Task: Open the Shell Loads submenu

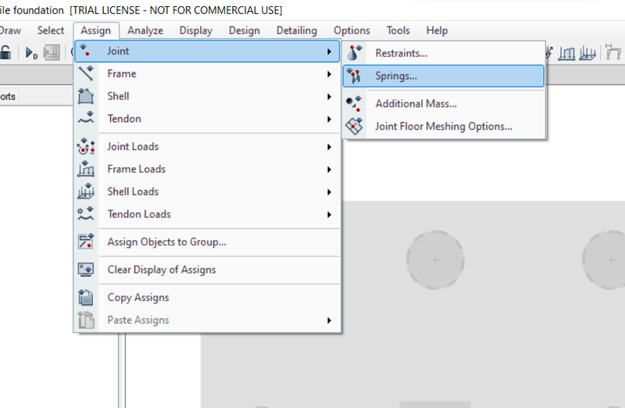Action: [207, 191]
